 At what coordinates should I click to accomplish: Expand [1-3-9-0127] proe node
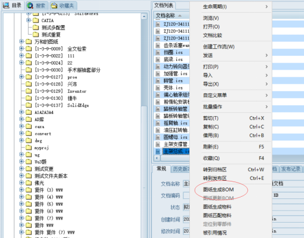[21, 77]
